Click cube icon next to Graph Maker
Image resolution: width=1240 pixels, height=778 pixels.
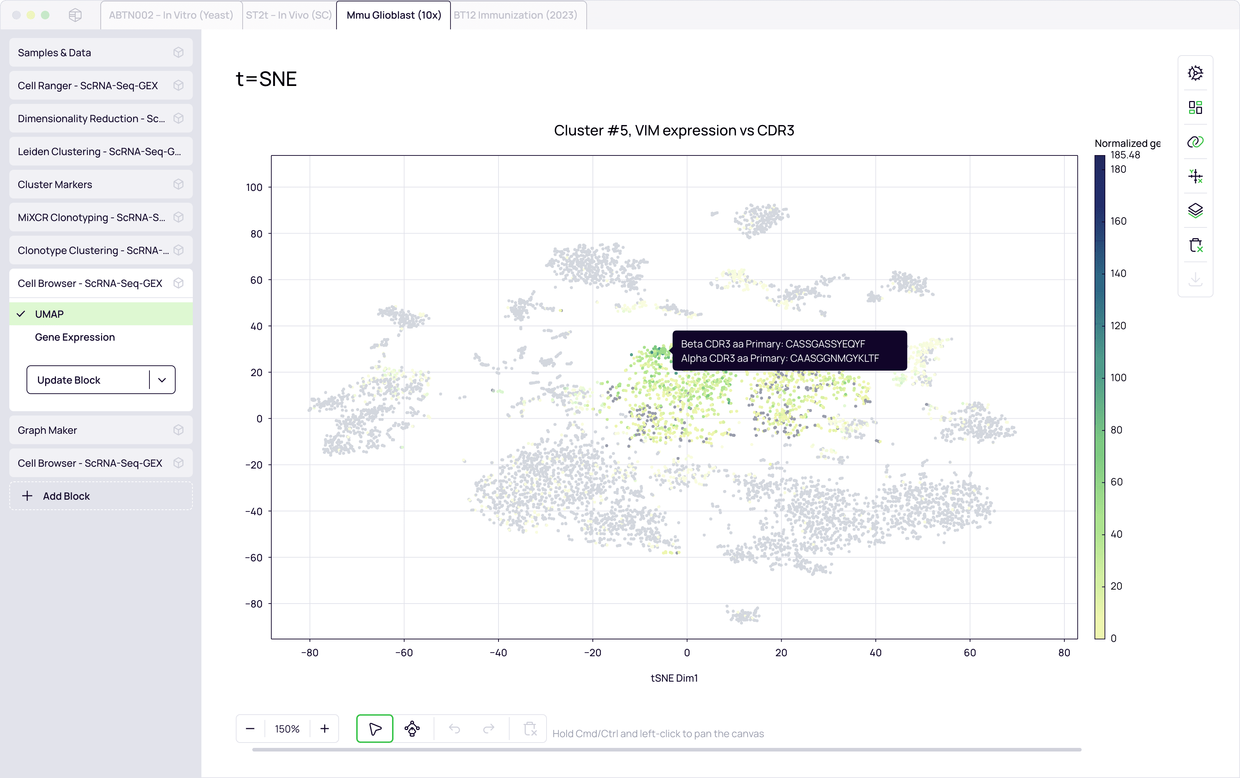pyautogui.click(x=178, y=430)
